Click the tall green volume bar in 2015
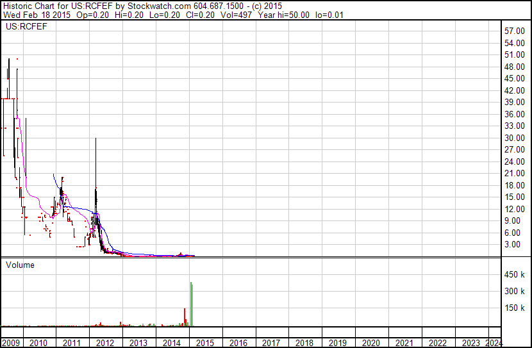Image resolution: width=532 pixels, height=348 pixels. click(x=192, y=304)
